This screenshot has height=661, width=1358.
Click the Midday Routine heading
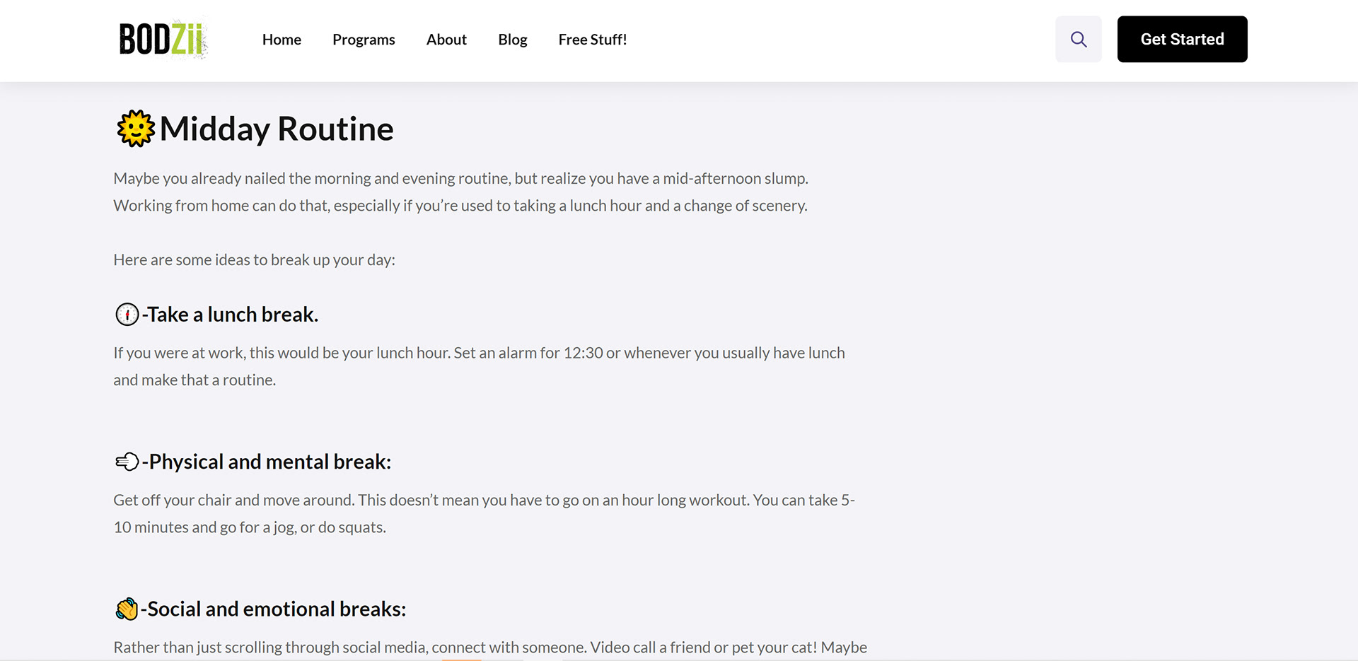point(276,129)
